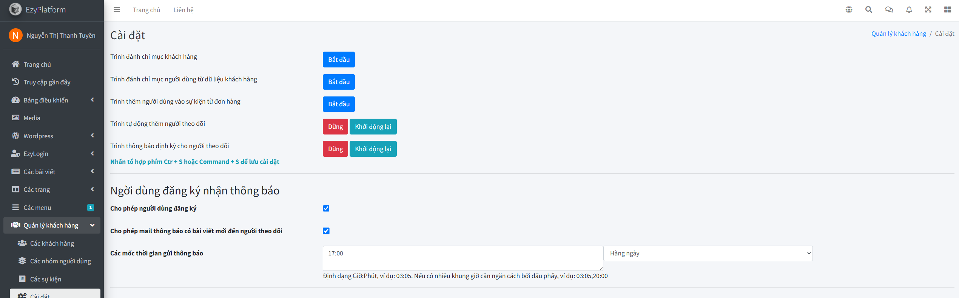Click the gears icon beside Cài đặt
Viewport: 959px width, 298px height.
(22, 295)
